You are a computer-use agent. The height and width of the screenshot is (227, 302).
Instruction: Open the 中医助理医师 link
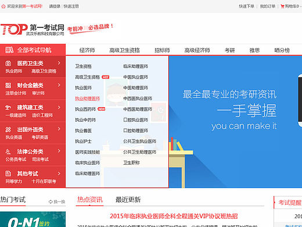pos(135,88)
